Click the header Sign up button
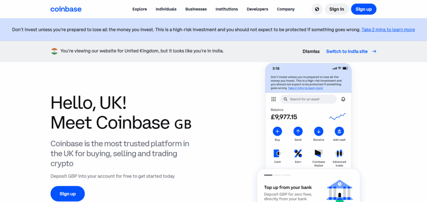 pos(364,9)
